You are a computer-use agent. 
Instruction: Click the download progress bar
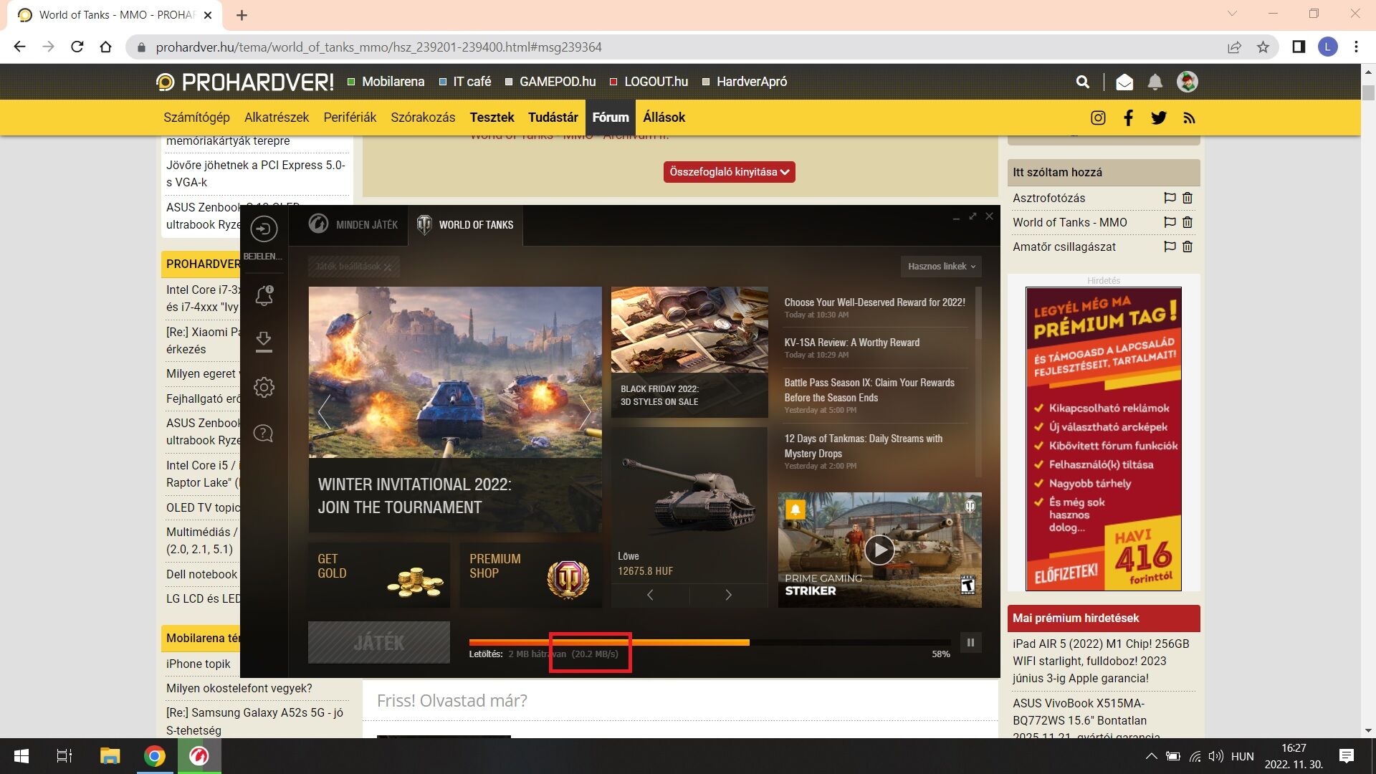(x=709, y=643)
